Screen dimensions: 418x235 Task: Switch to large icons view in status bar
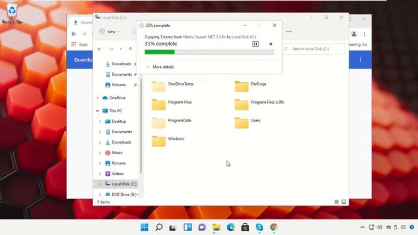pos(344,202)
